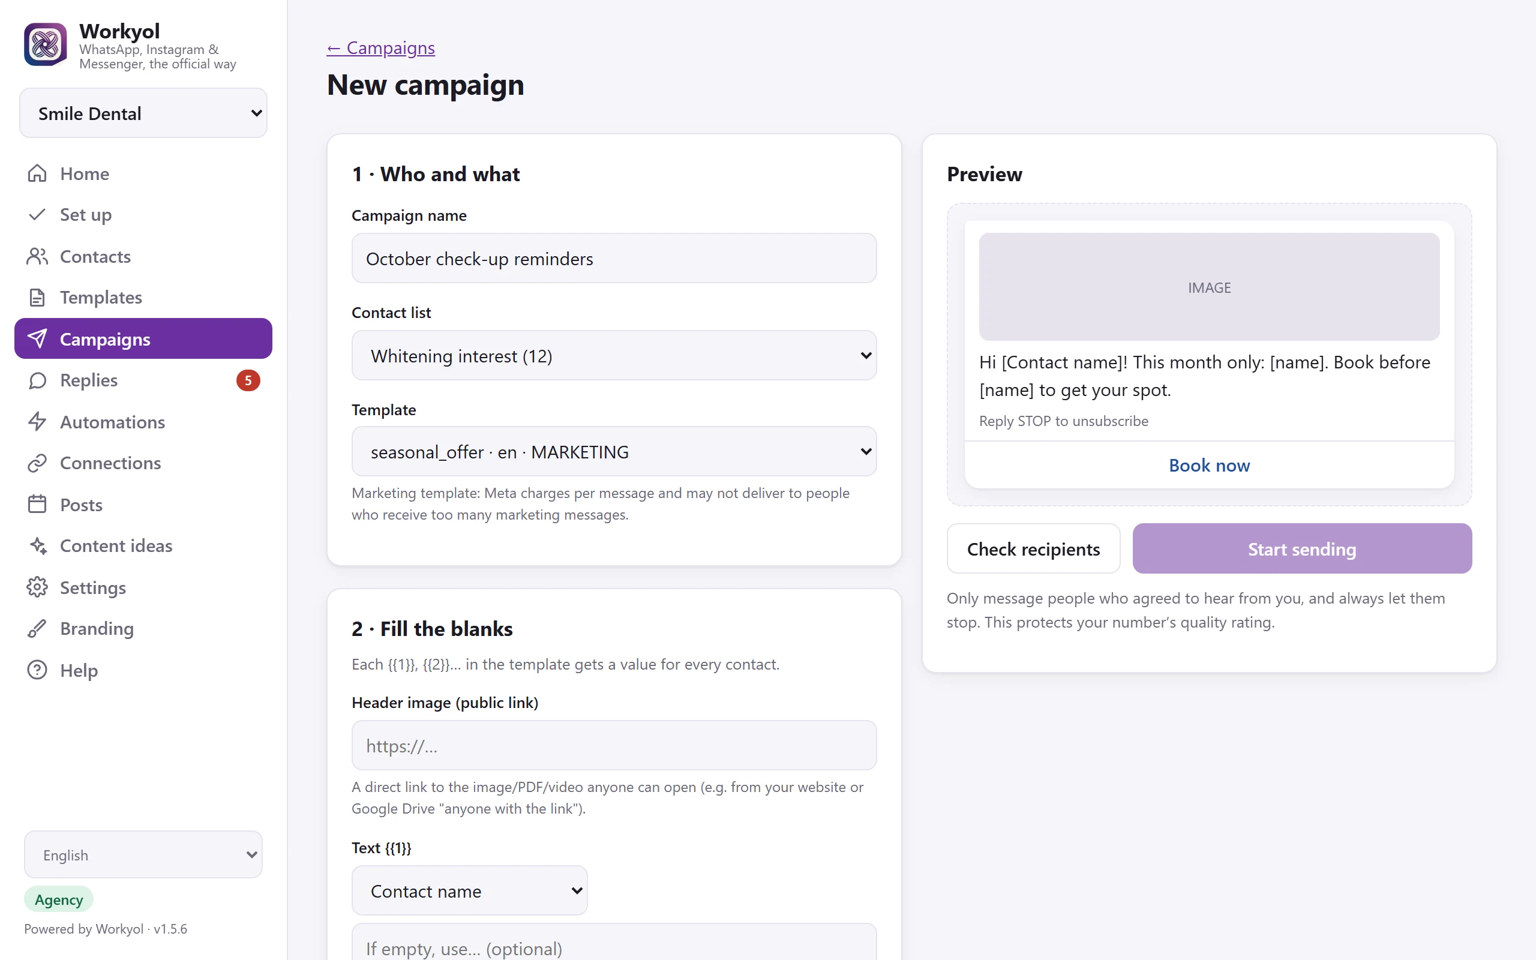Open the Contact name variable dropdown

coord(470,891)
